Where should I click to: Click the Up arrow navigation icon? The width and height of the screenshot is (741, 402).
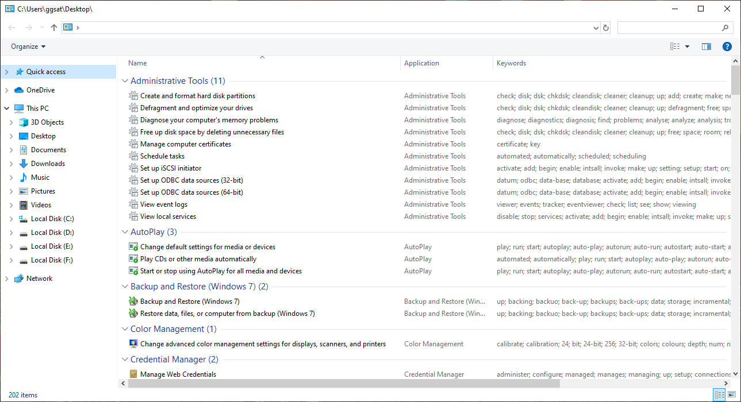(x=54, y=28)
